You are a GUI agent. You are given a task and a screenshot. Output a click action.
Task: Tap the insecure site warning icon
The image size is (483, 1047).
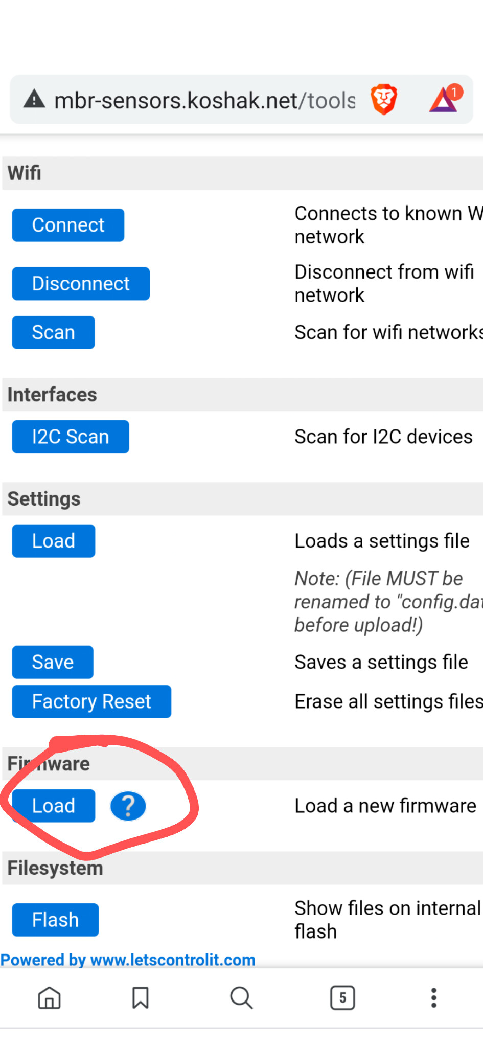[34, 99]
